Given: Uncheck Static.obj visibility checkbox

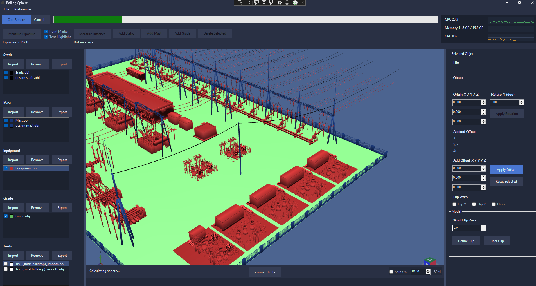Looking at the screenshot, I should (6, 73).
